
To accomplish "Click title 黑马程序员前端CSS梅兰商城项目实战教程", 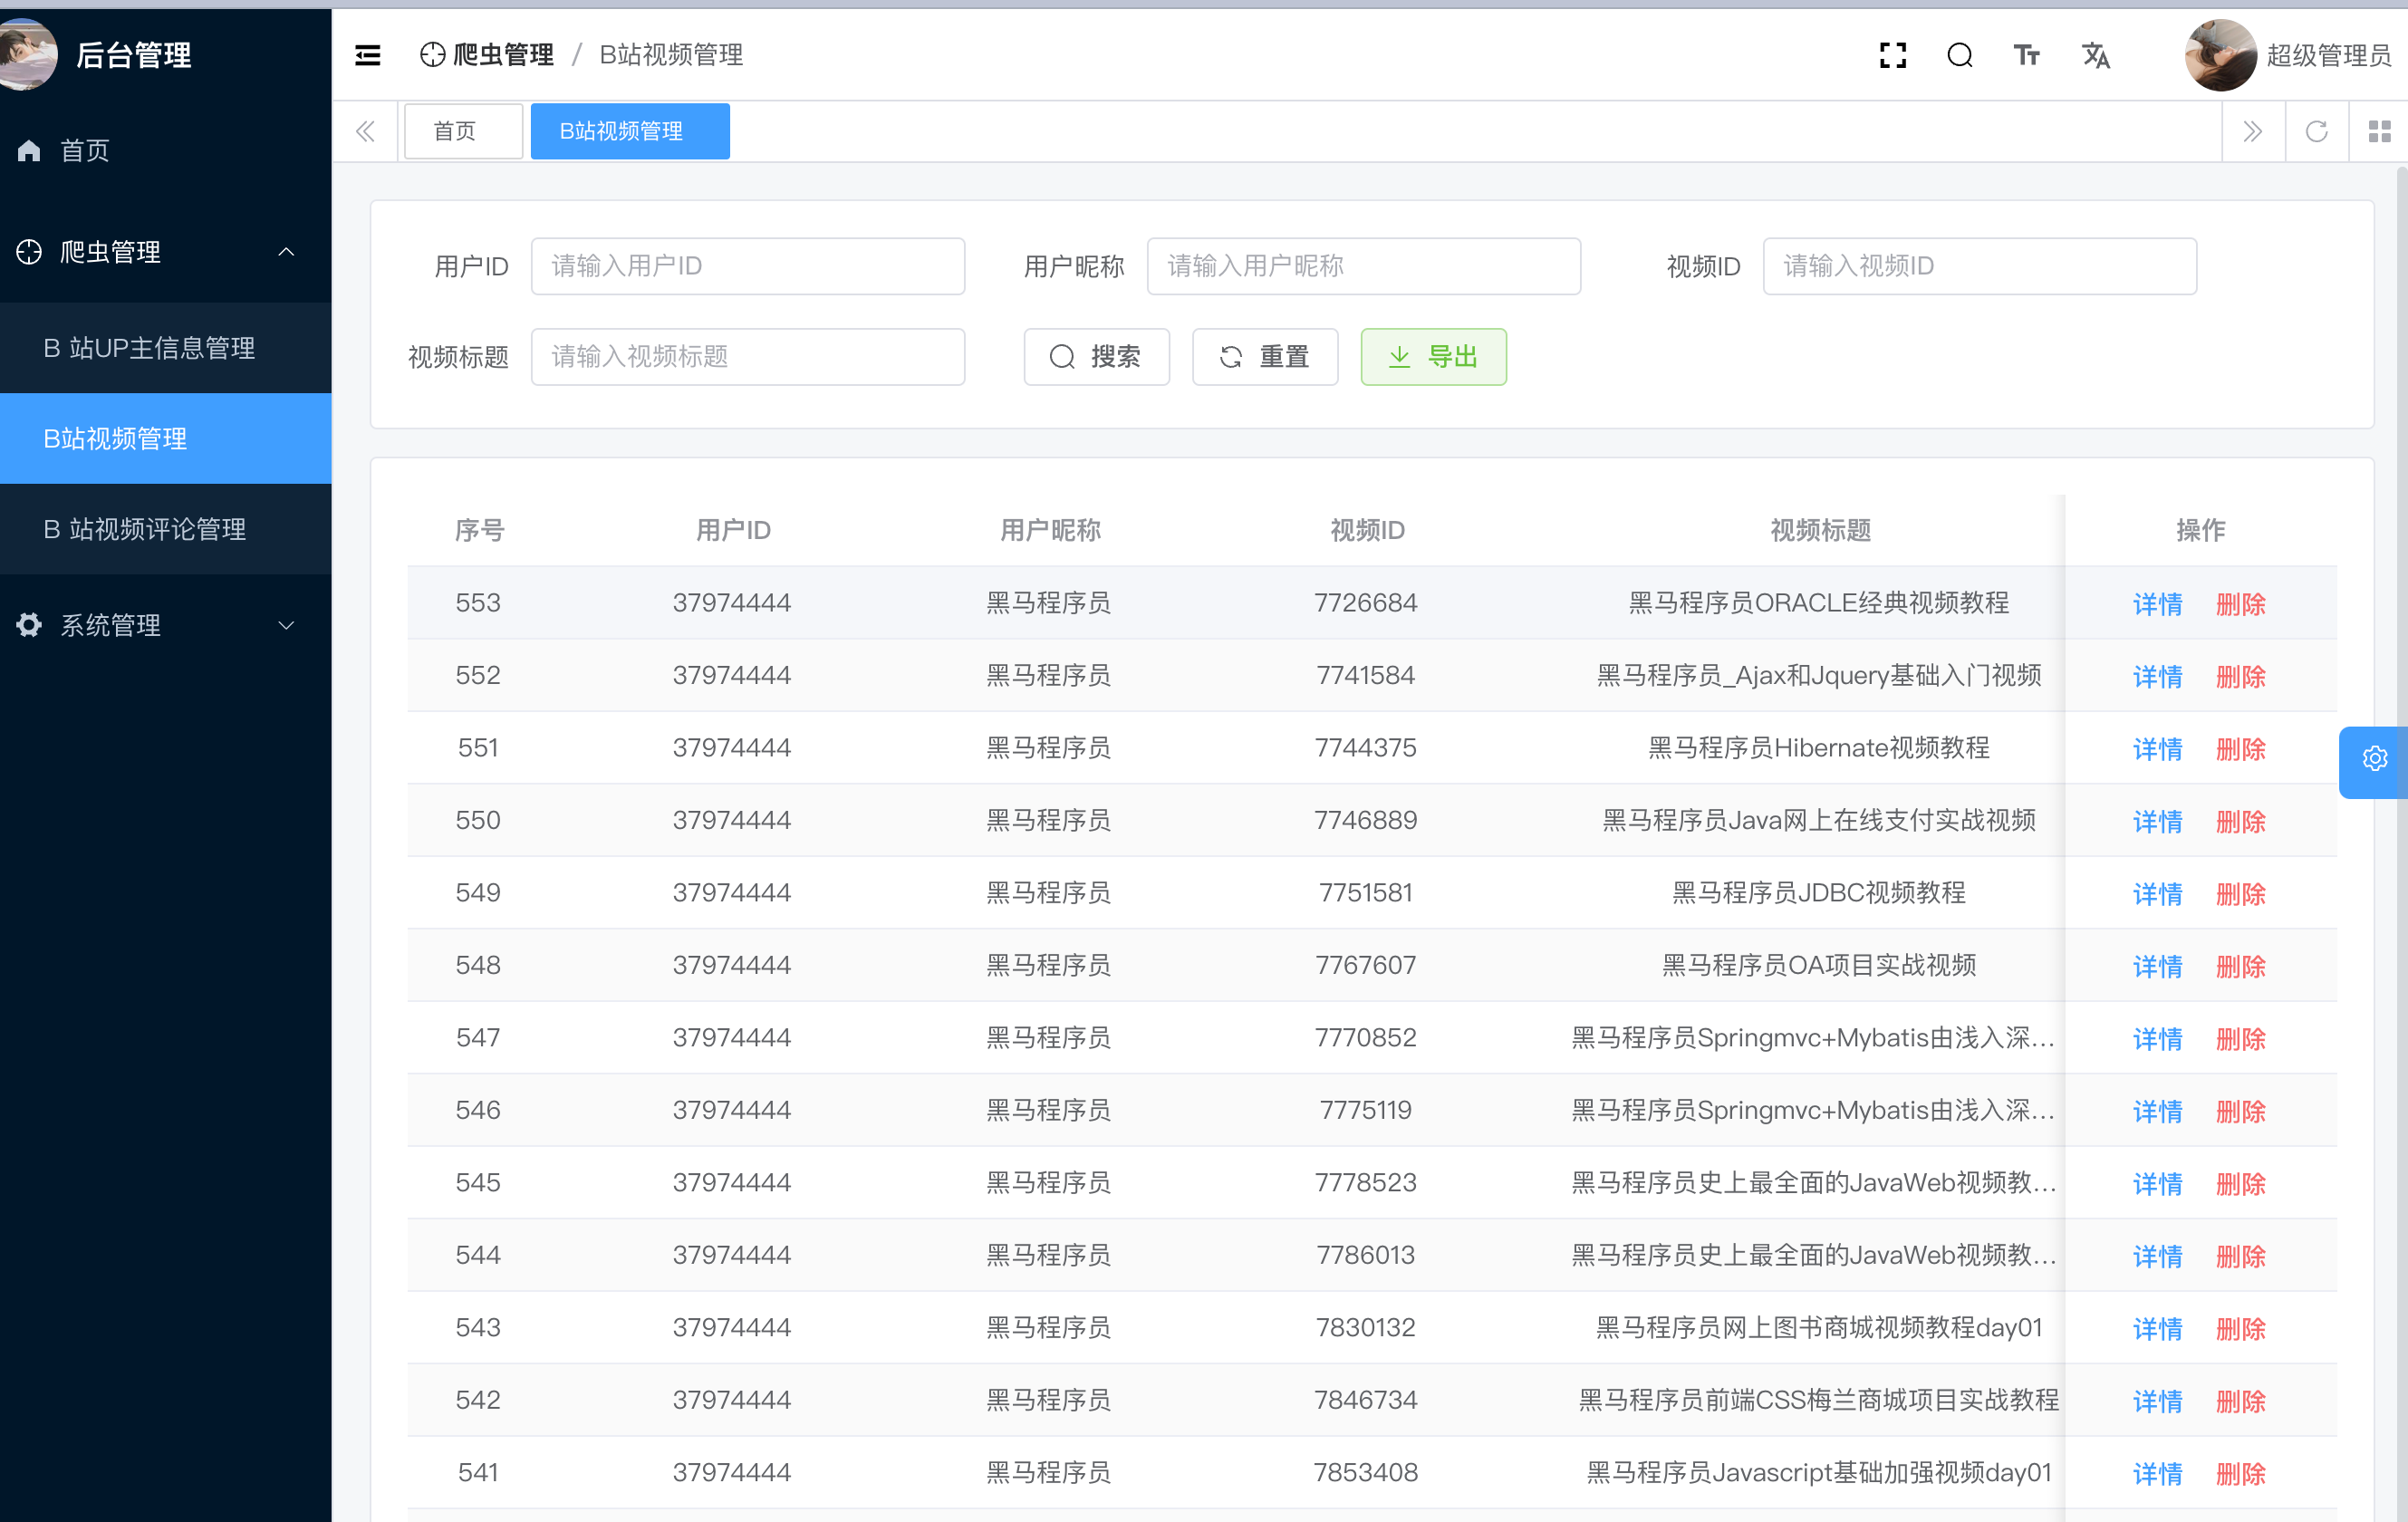I will (x=1818, y=1400).
